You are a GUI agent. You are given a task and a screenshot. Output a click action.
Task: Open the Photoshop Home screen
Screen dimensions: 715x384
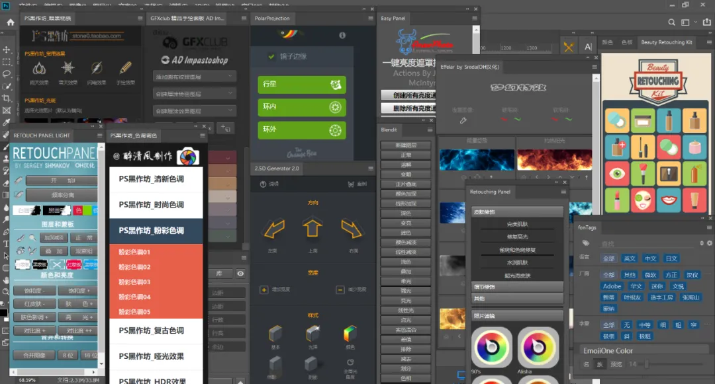[x=11, y=22]
